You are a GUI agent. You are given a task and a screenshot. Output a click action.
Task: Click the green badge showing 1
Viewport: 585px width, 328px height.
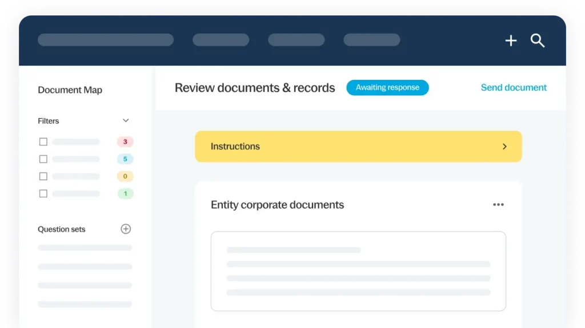(125, 193)
